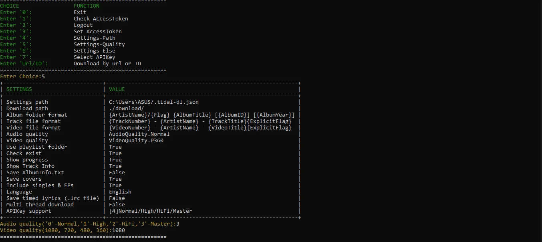Click the 'Check exist' row label

coord(24,153)
